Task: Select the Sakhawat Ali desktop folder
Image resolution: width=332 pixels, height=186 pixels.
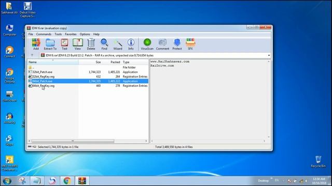Action: [x=9, y=8]
